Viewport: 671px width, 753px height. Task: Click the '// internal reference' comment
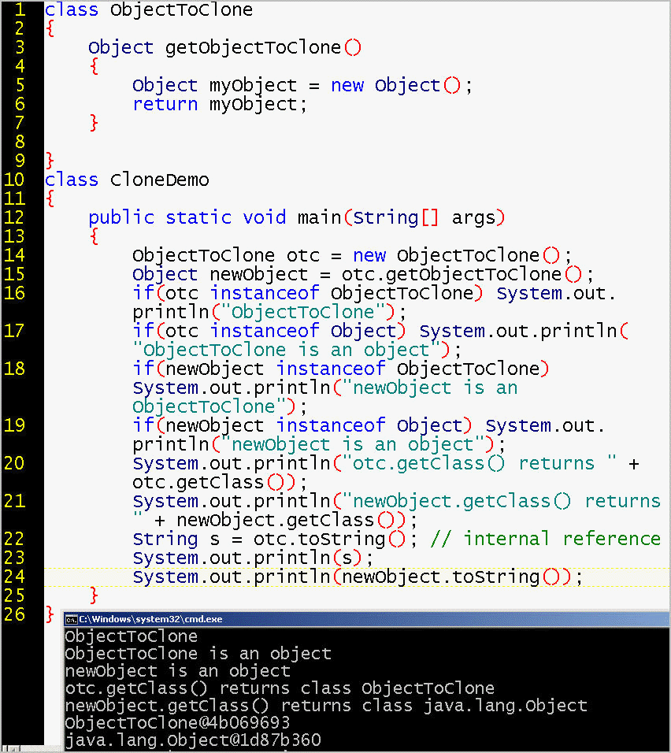(x=546, y=539)
